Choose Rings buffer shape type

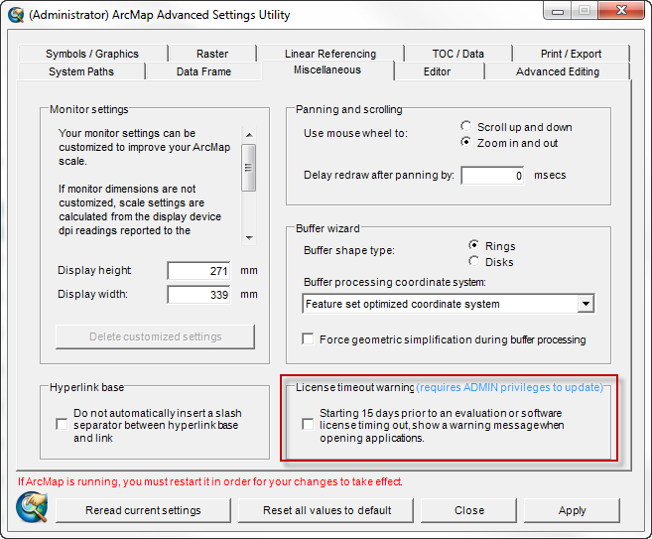(475, 246)
